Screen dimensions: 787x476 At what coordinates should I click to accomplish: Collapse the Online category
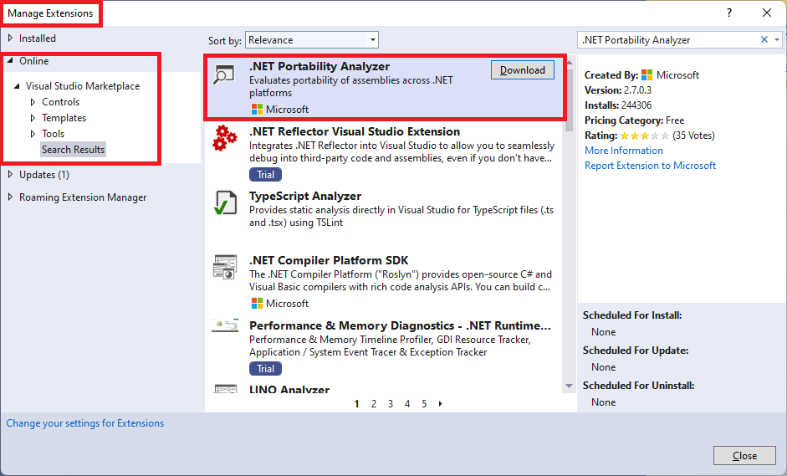(10, 61)
